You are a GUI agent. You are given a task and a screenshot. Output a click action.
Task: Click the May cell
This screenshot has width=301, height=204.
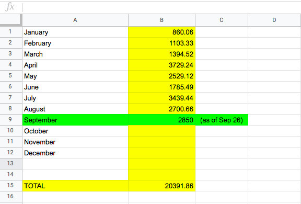click(75, 76)
